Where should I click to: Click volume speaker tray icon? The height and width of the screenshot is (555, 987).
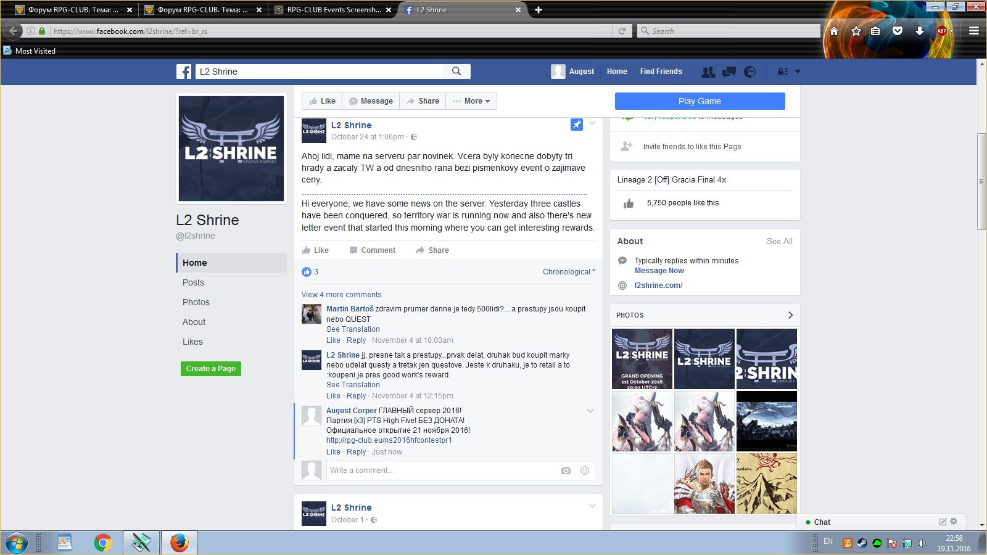click(922, 543)
